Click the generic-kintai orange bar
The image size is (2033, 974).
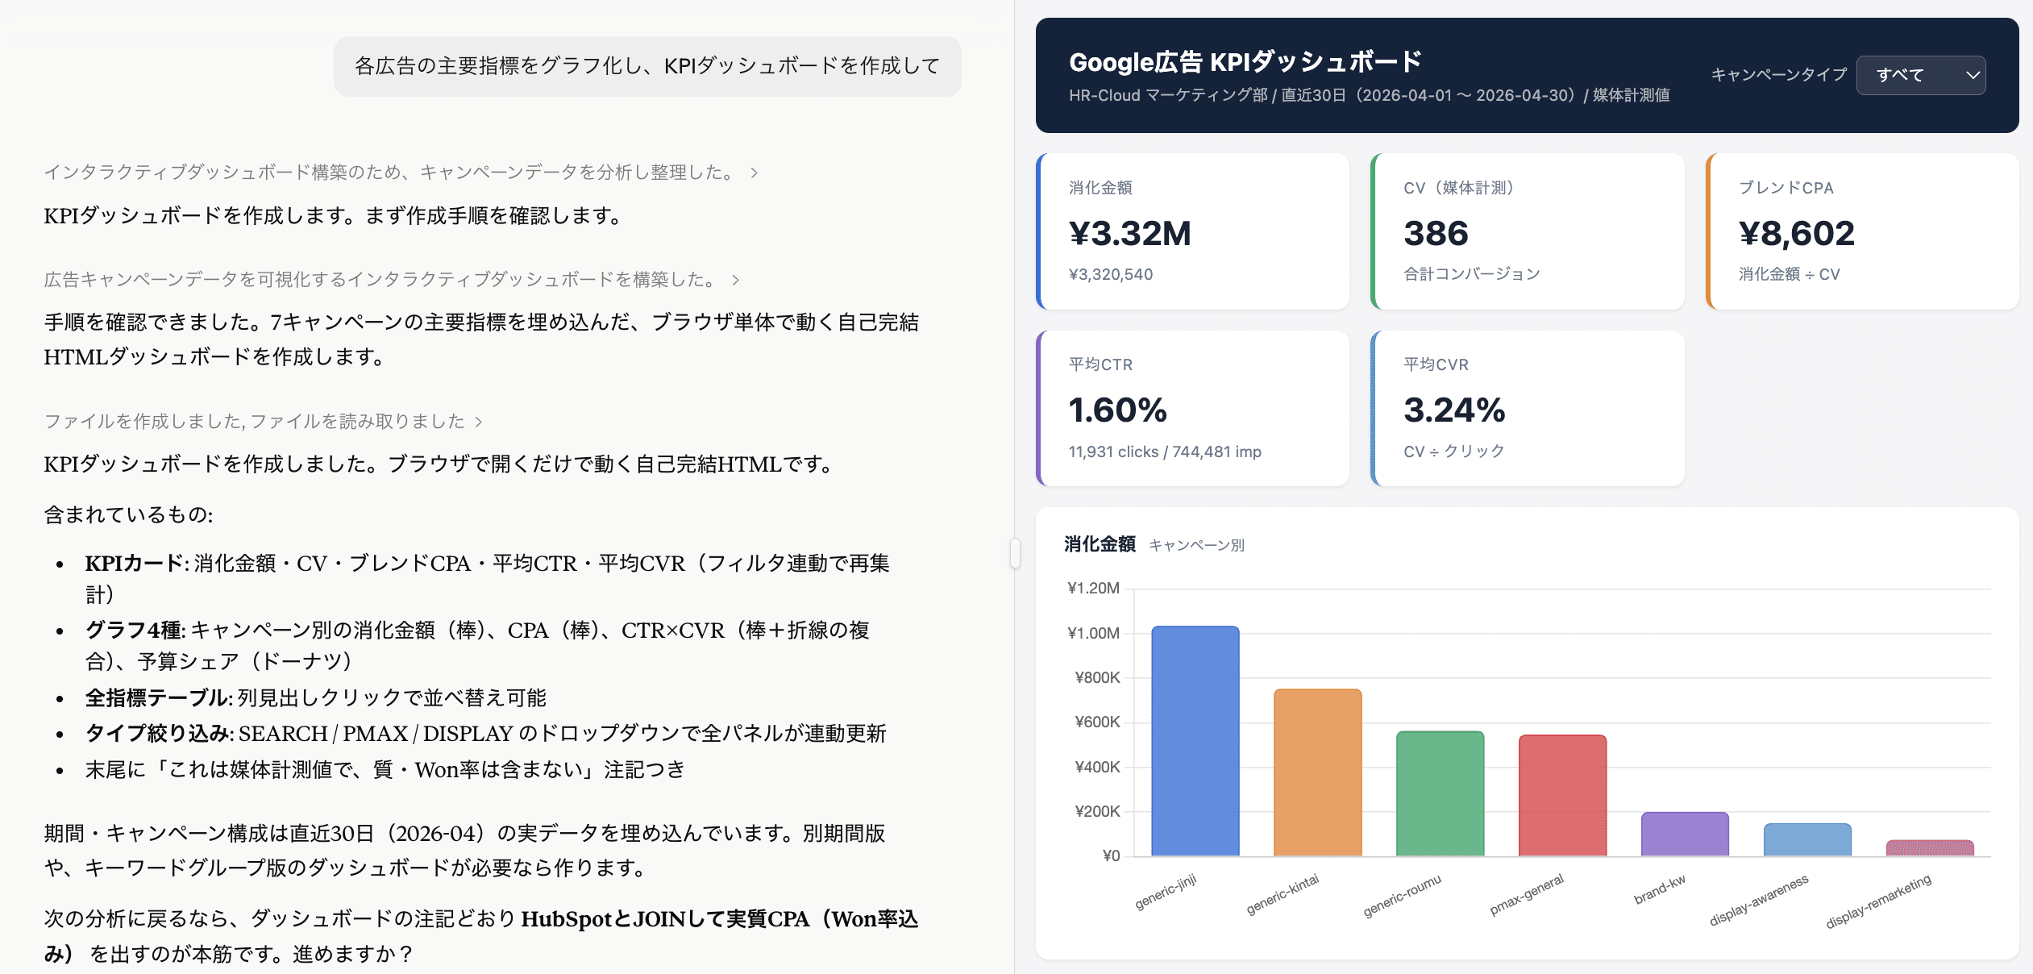click(1318, 772)
